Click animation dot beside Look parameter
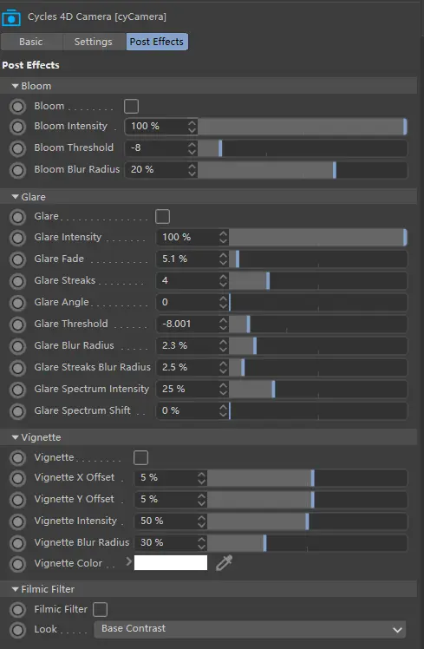Image resolution: width=424 pixels, height=649 pixels. coord(18,630)
